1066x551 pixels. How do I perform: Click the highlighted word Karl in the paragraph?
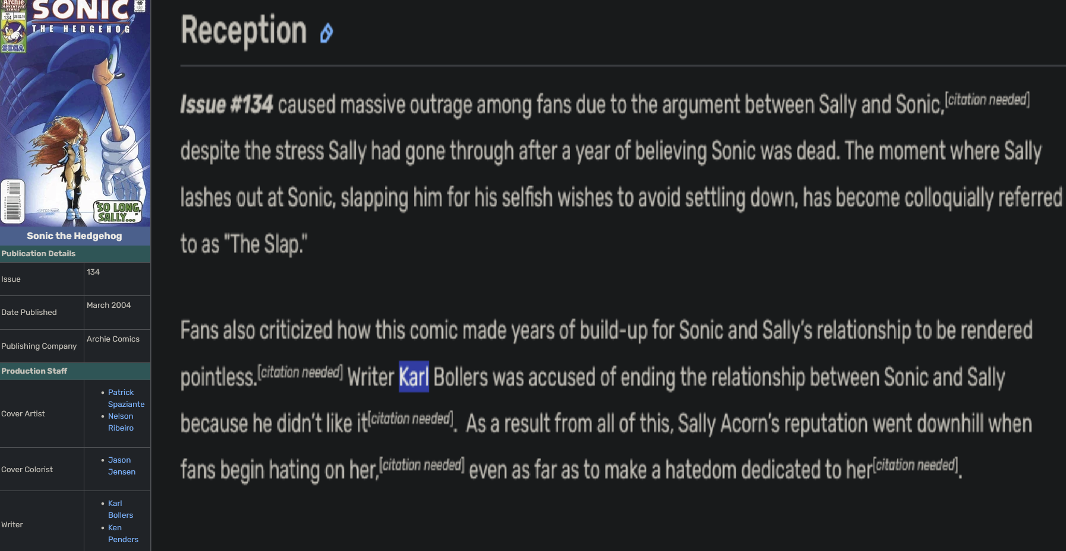pos(413,377)
